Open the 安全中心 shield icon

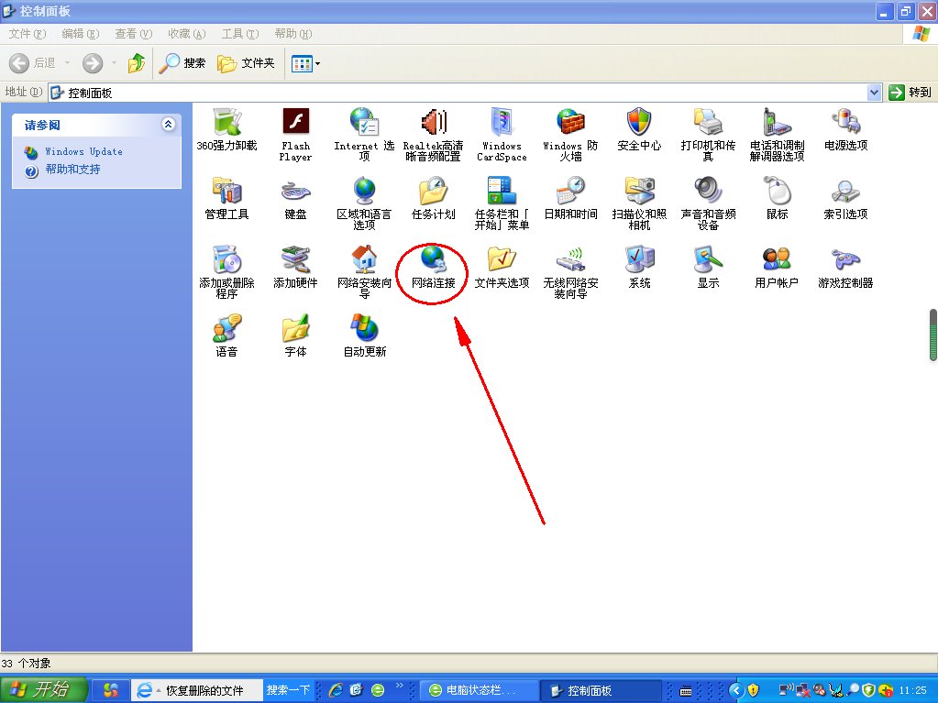coord(639,123)
